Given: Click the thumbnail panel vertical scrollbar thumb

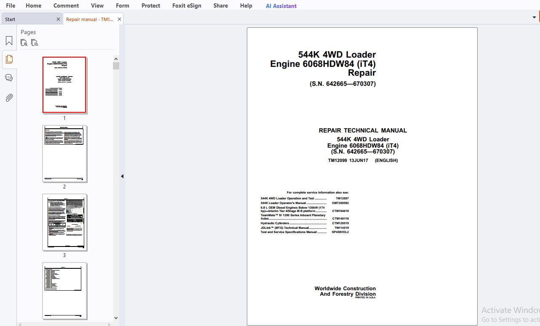Looking at the screenshot, I should pyautogui.click(x=116, y=66).
